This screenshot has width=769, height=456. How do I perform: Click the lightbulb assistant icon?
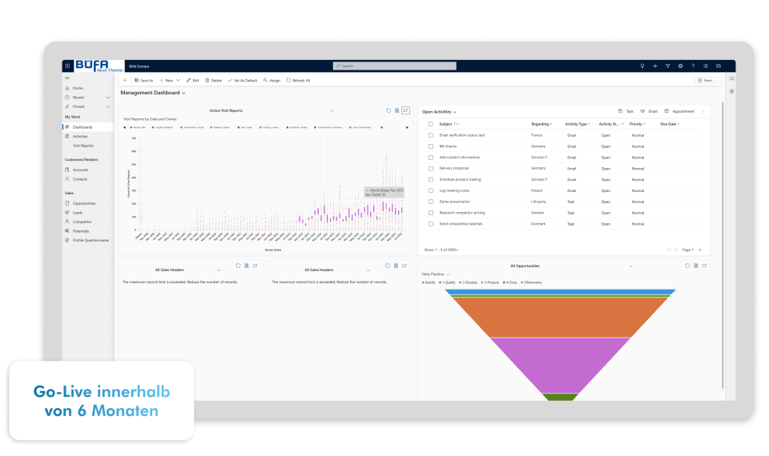[642, 66]
